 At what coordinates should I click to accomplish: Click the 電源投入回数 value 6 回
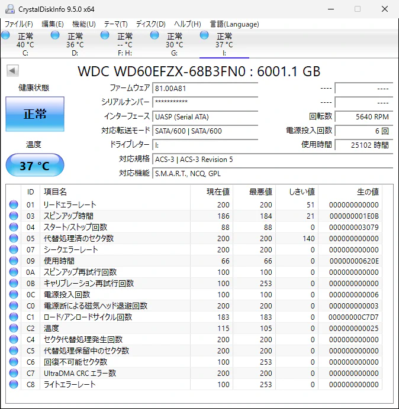click(364, 131)
